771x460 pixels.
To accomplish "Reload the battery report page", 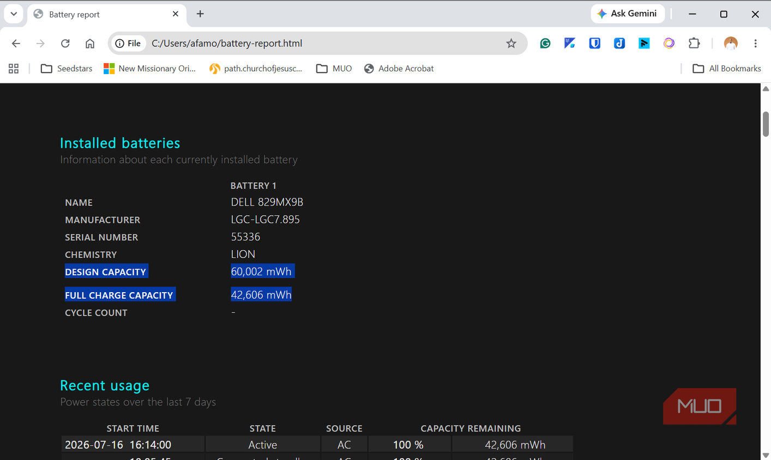I will (x=65, y=44).
